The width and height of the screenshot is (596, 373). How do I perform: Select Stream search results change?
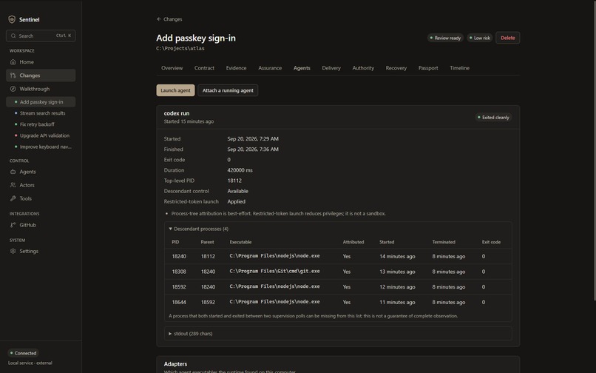click(41, 113)
